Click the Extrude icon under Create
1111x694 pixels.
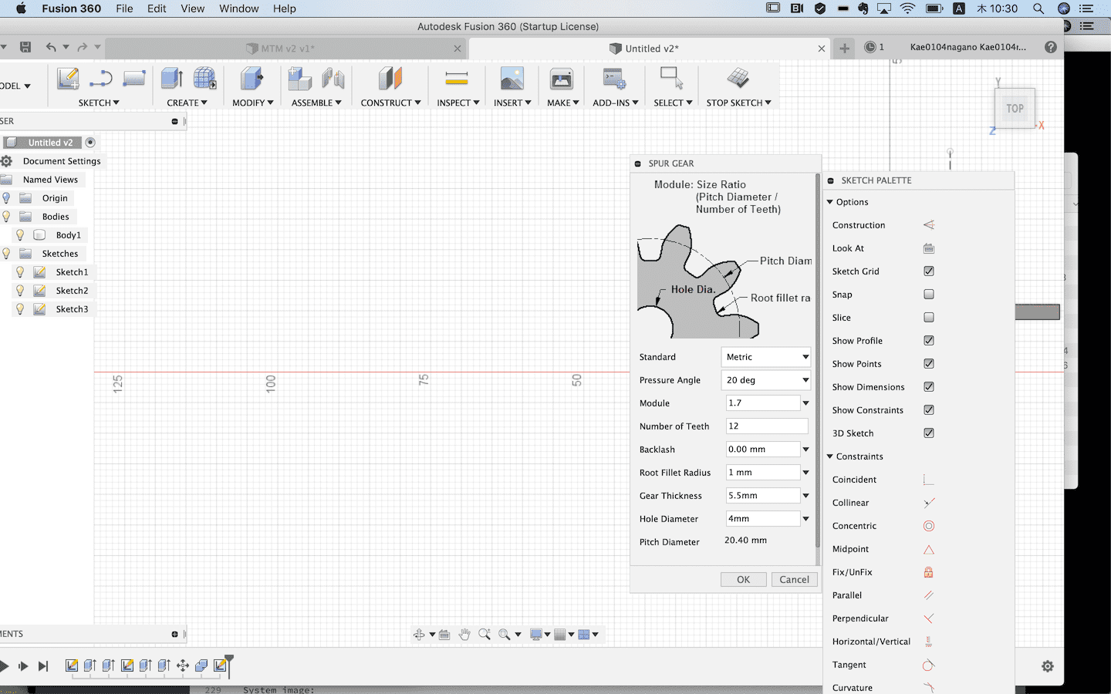[x=171, y=79]
